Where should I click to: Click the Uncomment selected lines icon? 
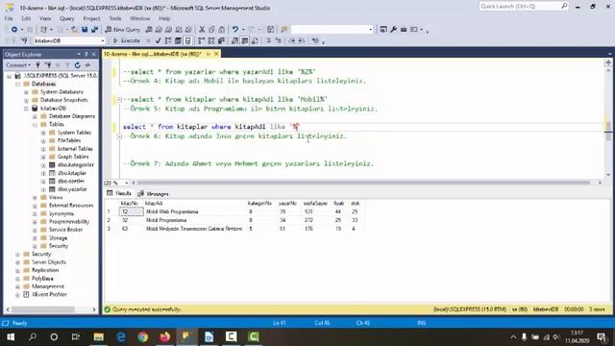tap(279, 40)
